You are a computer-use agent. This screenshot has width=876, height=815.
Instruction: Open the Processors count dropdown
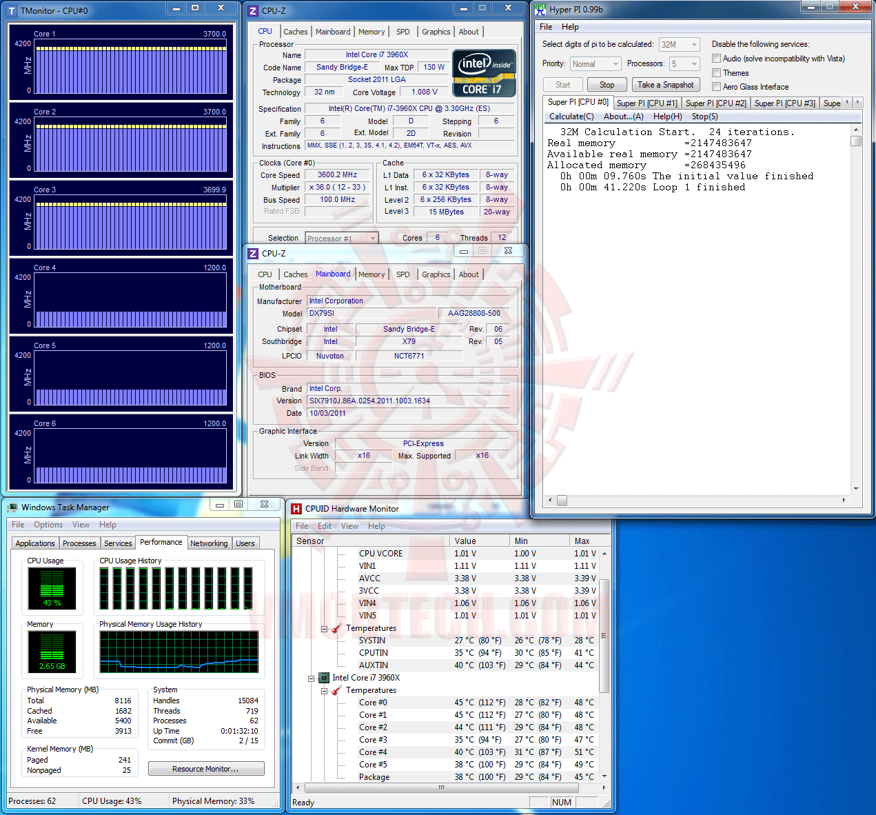click(684, 64)
